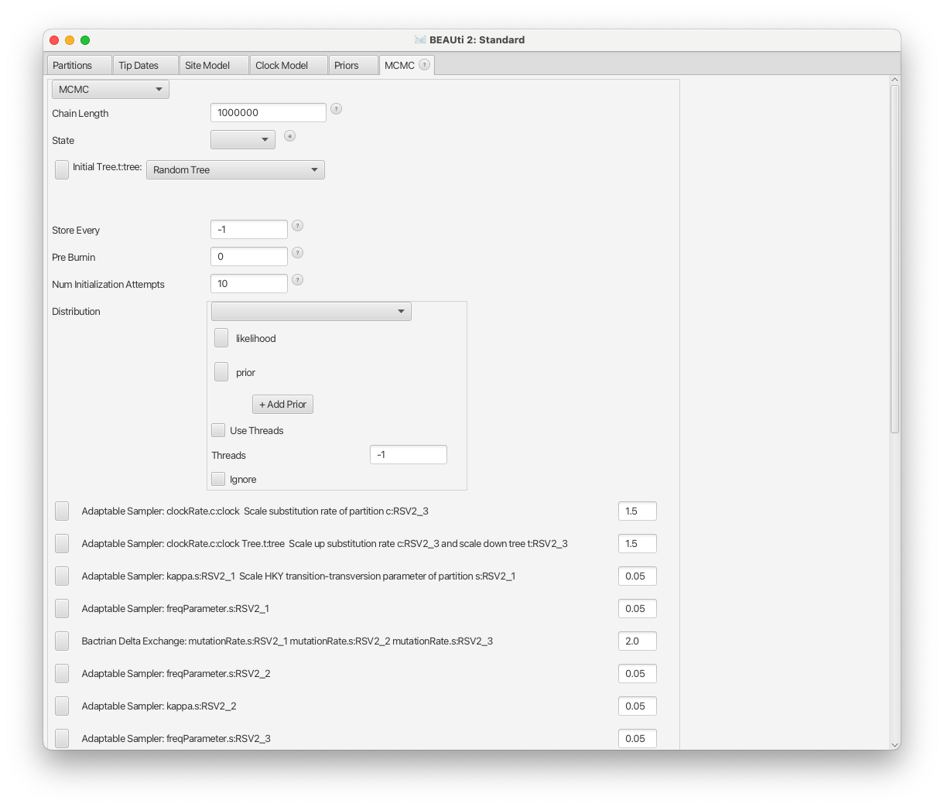The image size is (944, 807).
Task: Open the Distribution dropdown
Action: coord(311,311)
